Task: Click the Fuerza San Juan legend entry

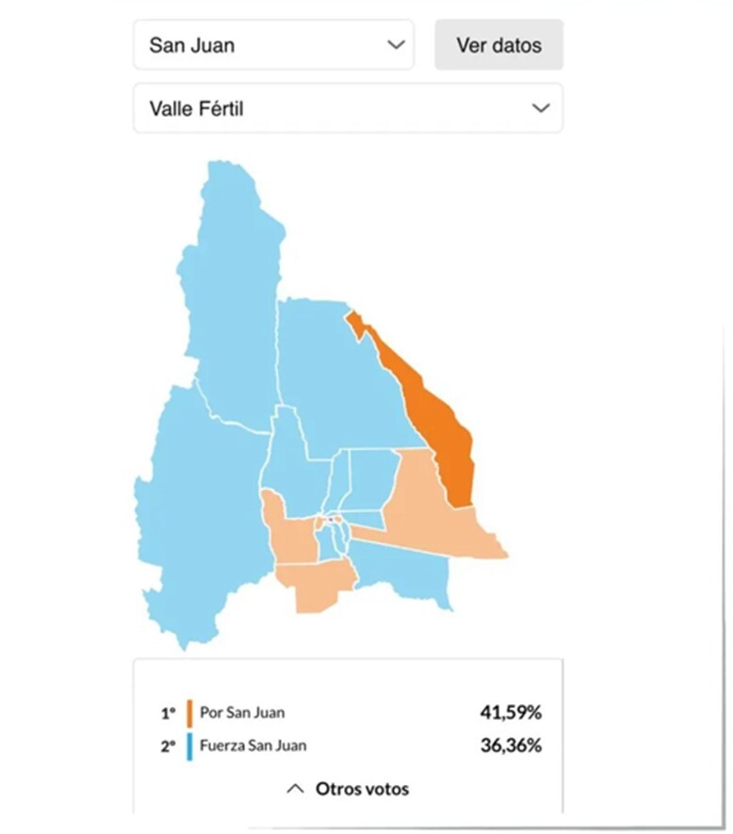Action: [252, 746]
